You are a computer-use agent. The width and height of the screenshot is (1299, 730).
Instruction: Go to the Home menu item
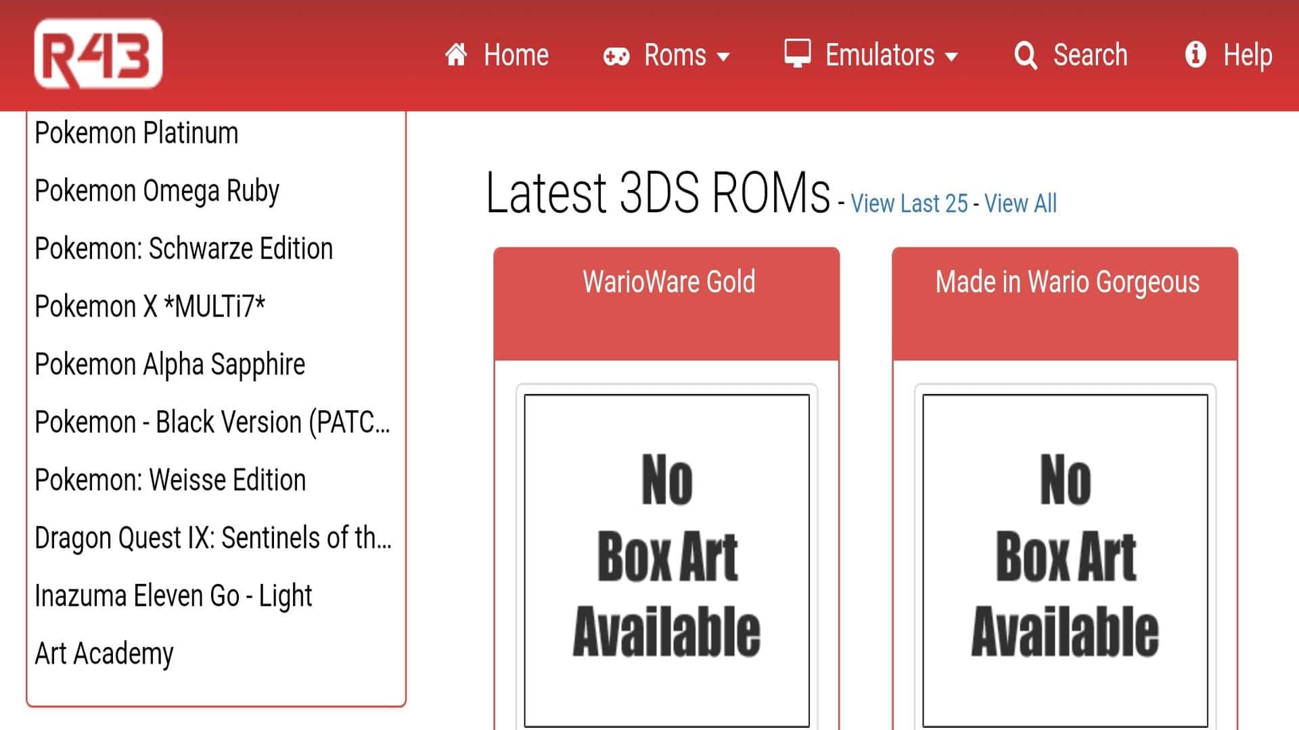(x=516, y=55)
